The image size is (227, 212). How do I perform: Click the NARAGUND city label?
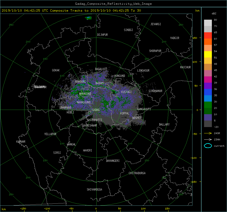tap(85, 94)
